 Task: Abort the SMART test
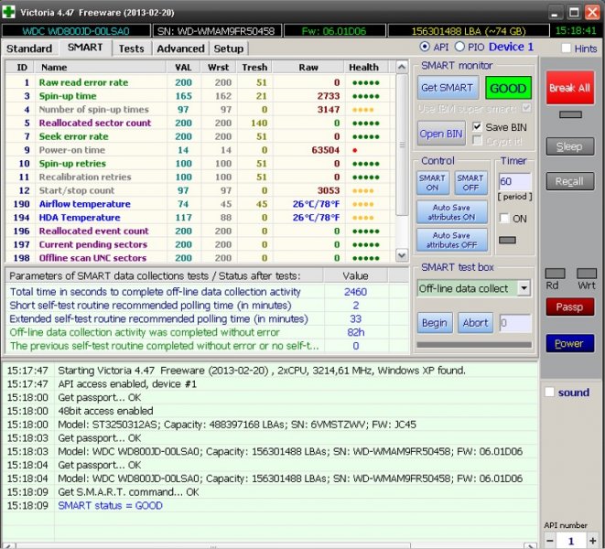[x=475, y=323]
